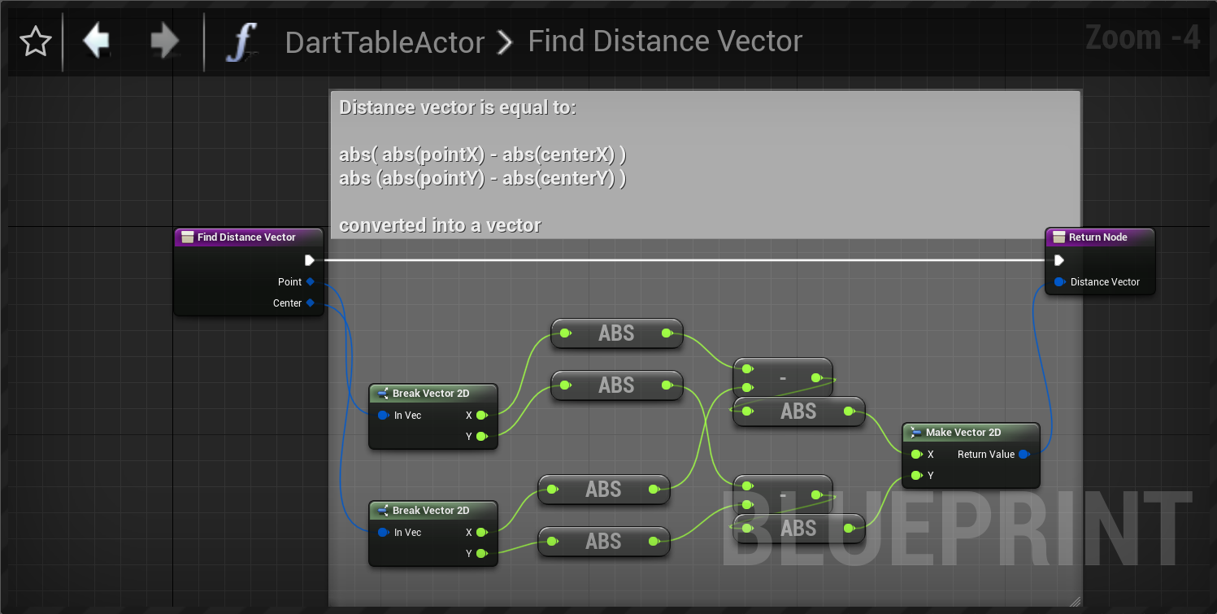Select the Return Node title
Screen dimensions: 1217x614
tap(1097, 237)
